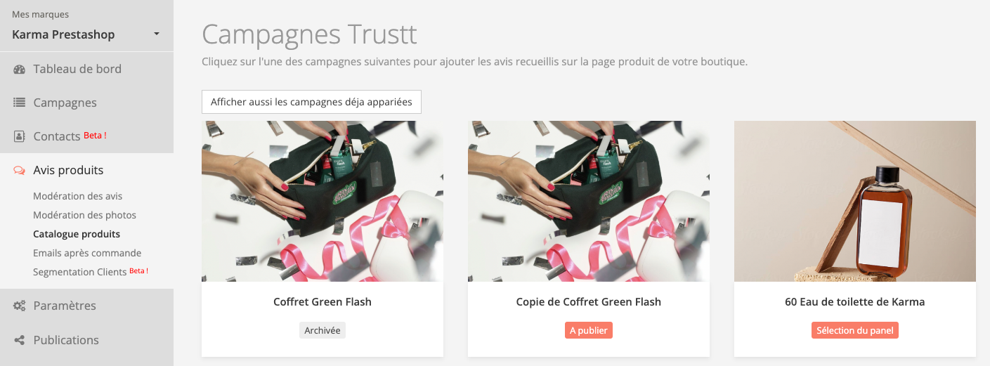Click Afficher aussi les campagnes déja appariées

click(x=311, y=102)
